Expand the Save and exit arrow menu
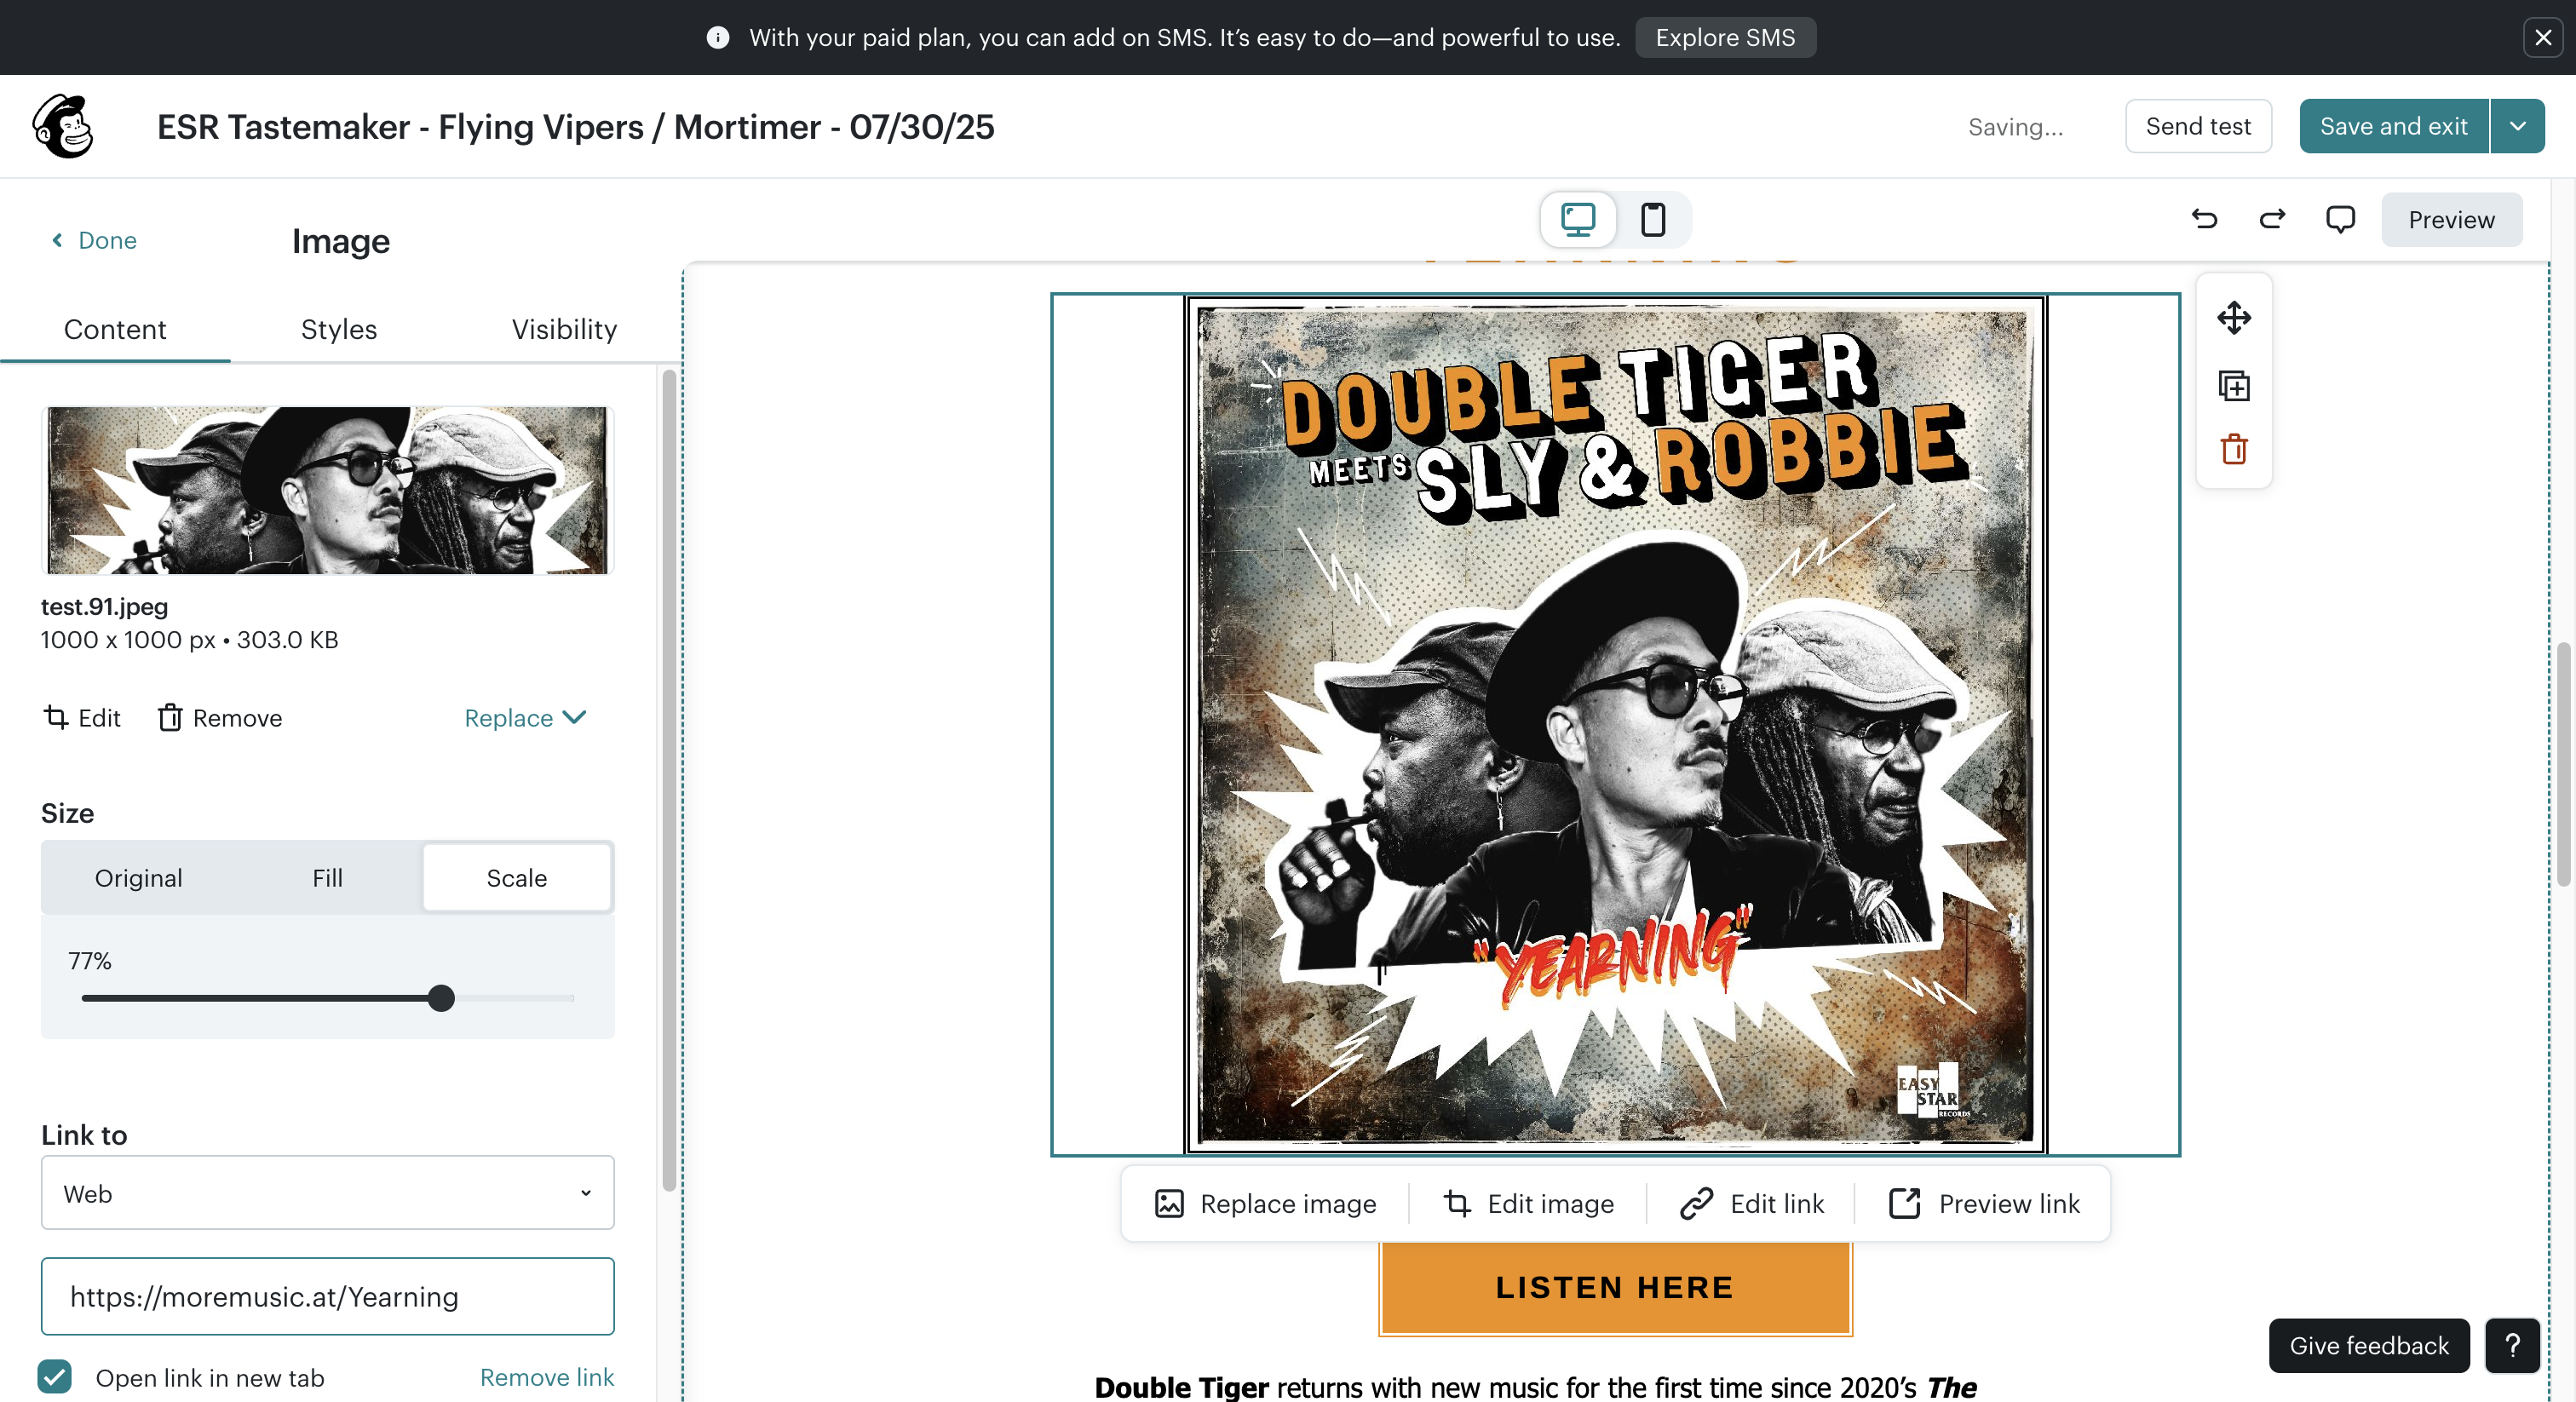The image size is (2576, 1402). (x=2518, y=126)
